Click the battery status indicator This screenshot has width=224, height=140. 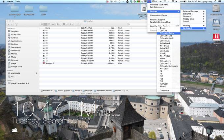point(183,1)
